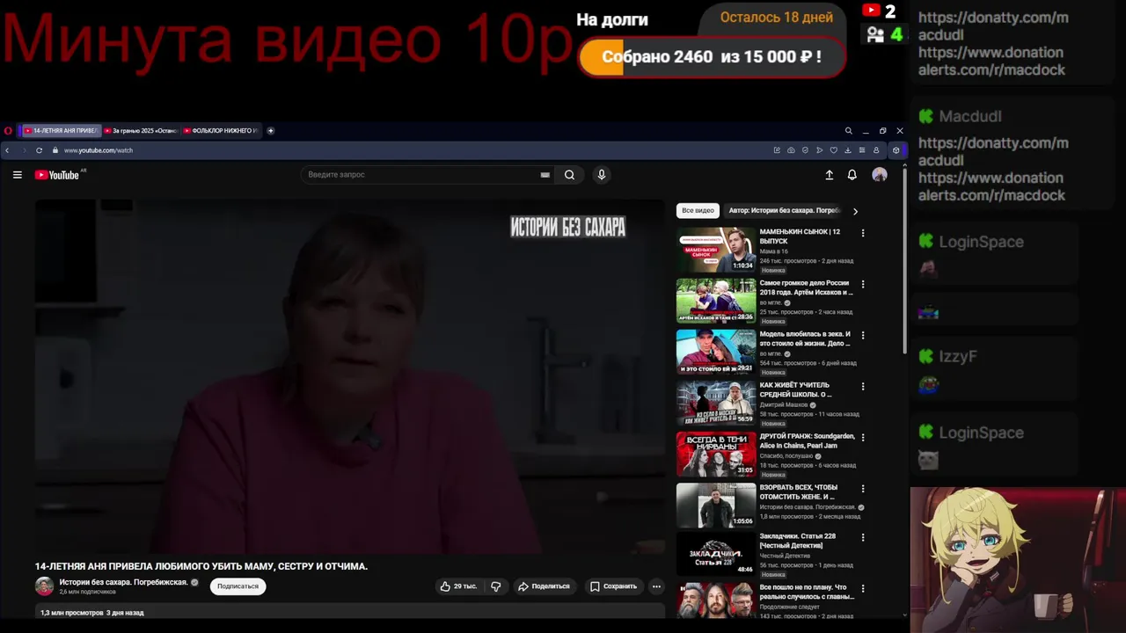Save the video via Сохранить
Screen dimensions: 1126x633
(x=613, y=586)
